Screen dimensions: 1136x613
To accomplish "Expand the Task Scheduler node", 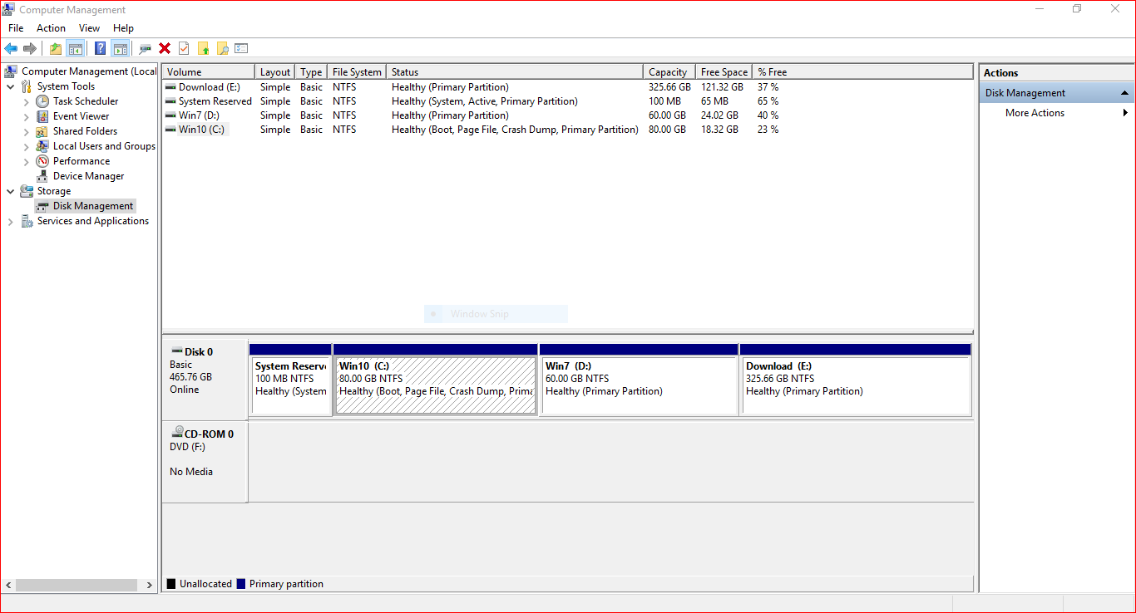I will 26,101.
